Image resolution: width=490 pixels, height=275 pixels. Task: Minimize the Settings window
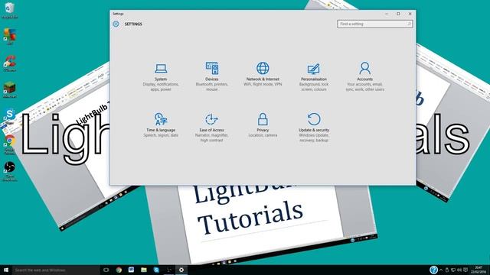pos(387,14)
